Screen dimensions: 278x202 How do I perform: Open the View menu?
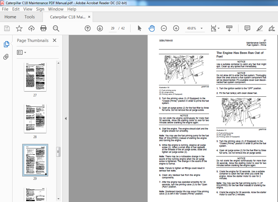pyautogui.click(x=28, y=9)
